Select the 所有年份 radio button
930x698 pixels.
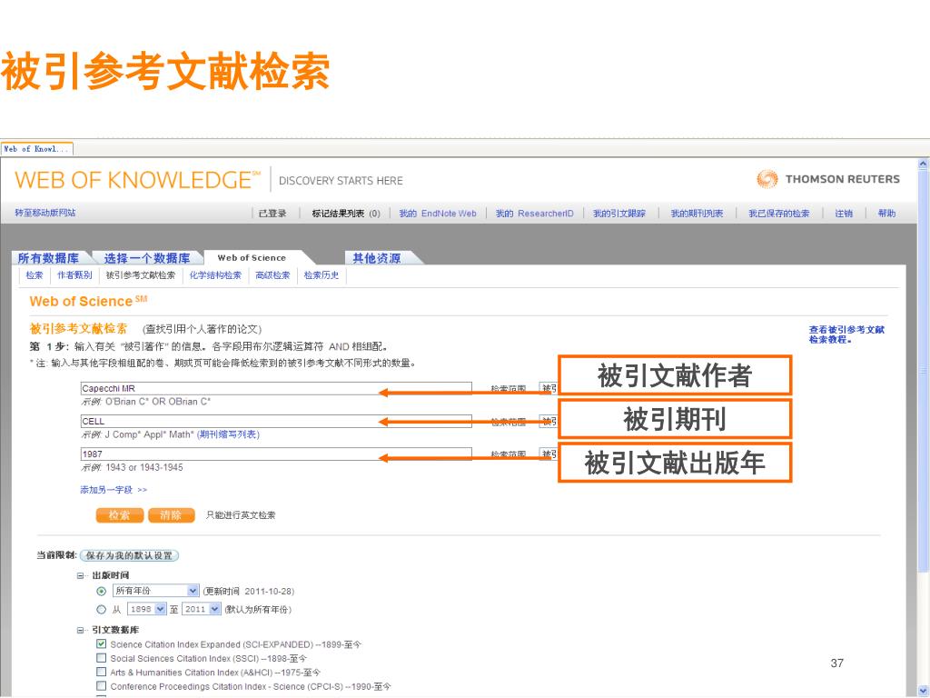click(x=102, y=591)
